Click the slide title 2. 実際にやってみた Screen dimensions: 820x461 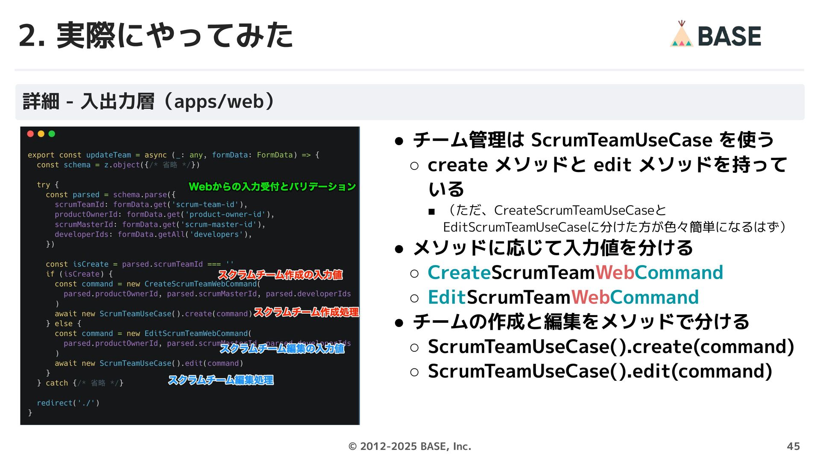(156, 35)
